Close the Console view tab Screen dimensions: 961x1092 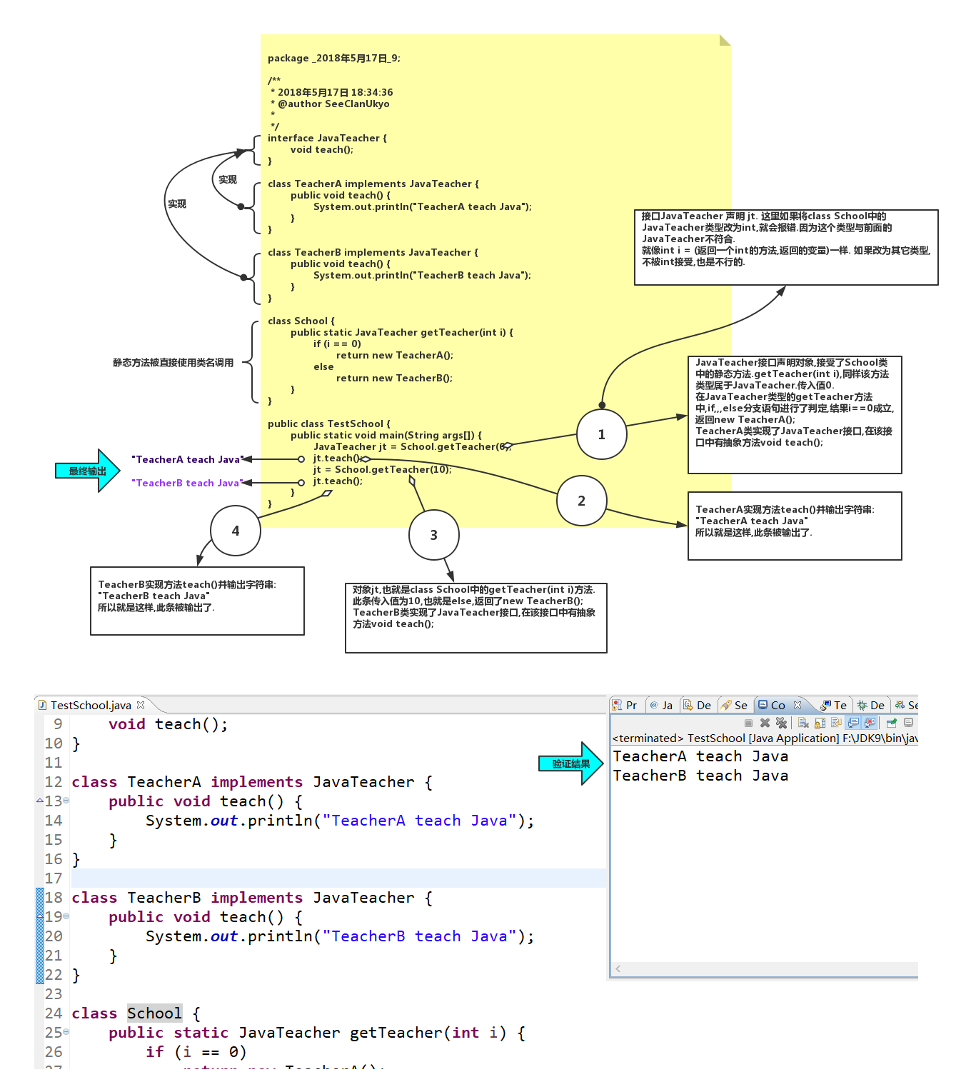(x=798, y=705)
